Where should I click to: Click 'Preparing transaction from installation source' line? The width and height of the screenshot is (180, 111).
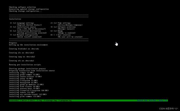[x=32, y=71]
